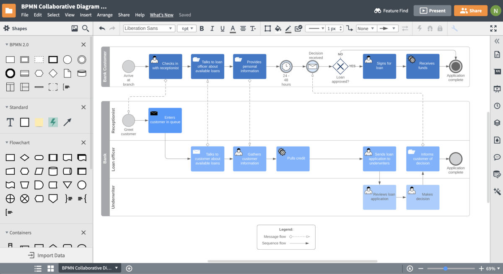
Task: Click the Share button
Action: [x=470, y=10]
